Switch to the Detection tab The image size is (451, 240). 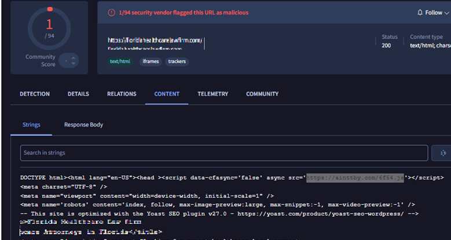pos(35,94)
